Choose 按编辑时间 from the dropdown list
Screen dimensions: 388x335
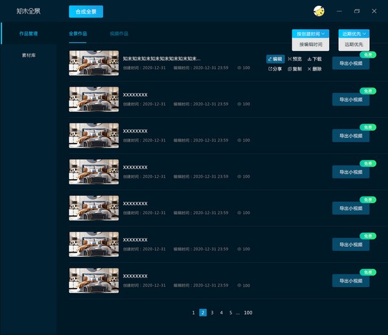[x=310, y=45]
